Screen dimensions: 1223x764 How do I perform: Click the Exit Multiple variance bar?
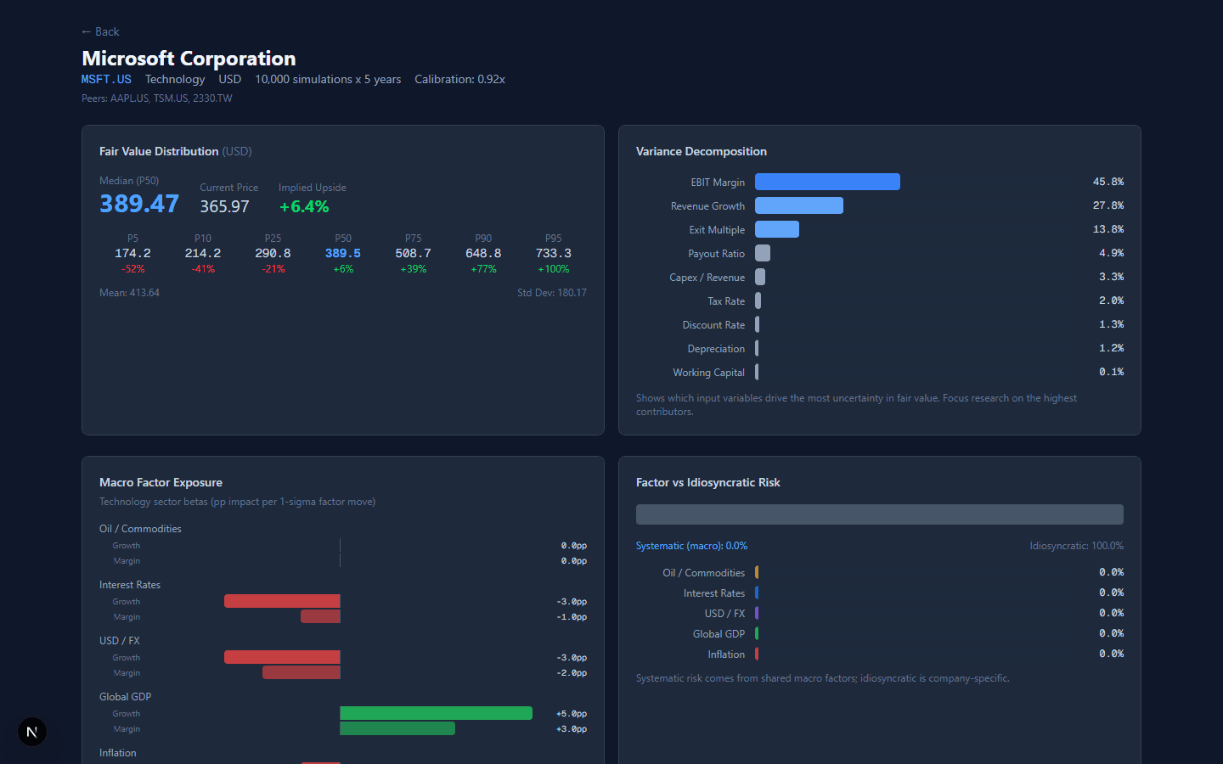(777, 229)
